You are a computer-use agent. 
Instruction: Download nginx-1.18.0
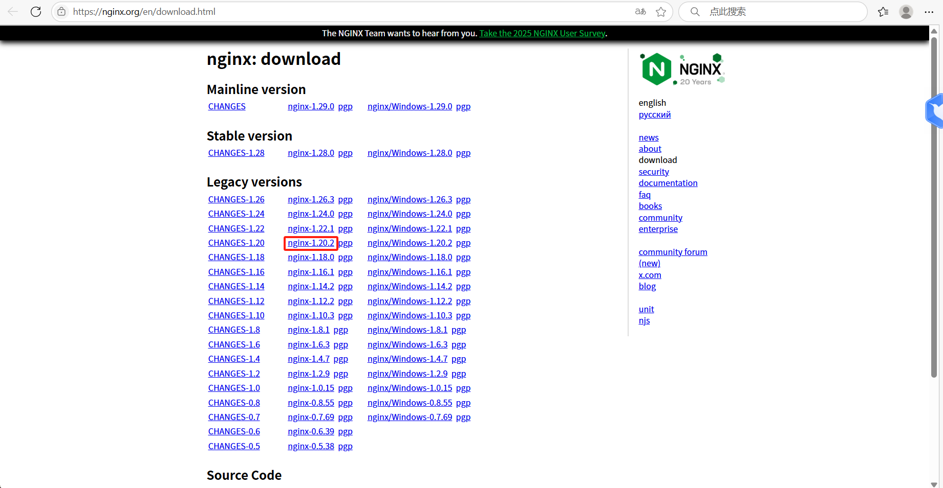click(311, 257)
